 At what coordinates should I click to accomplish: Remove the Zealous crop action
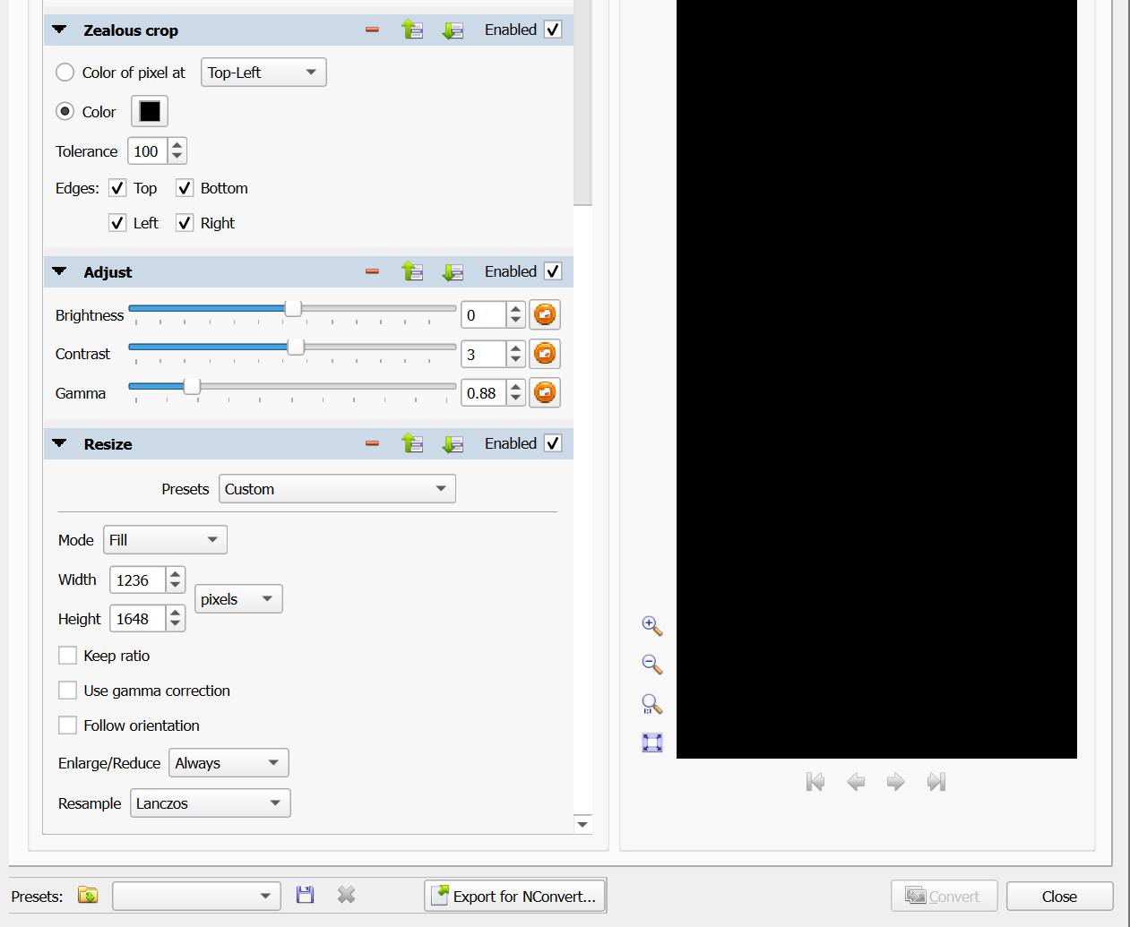pyautogui.click(x=372, y=30)
